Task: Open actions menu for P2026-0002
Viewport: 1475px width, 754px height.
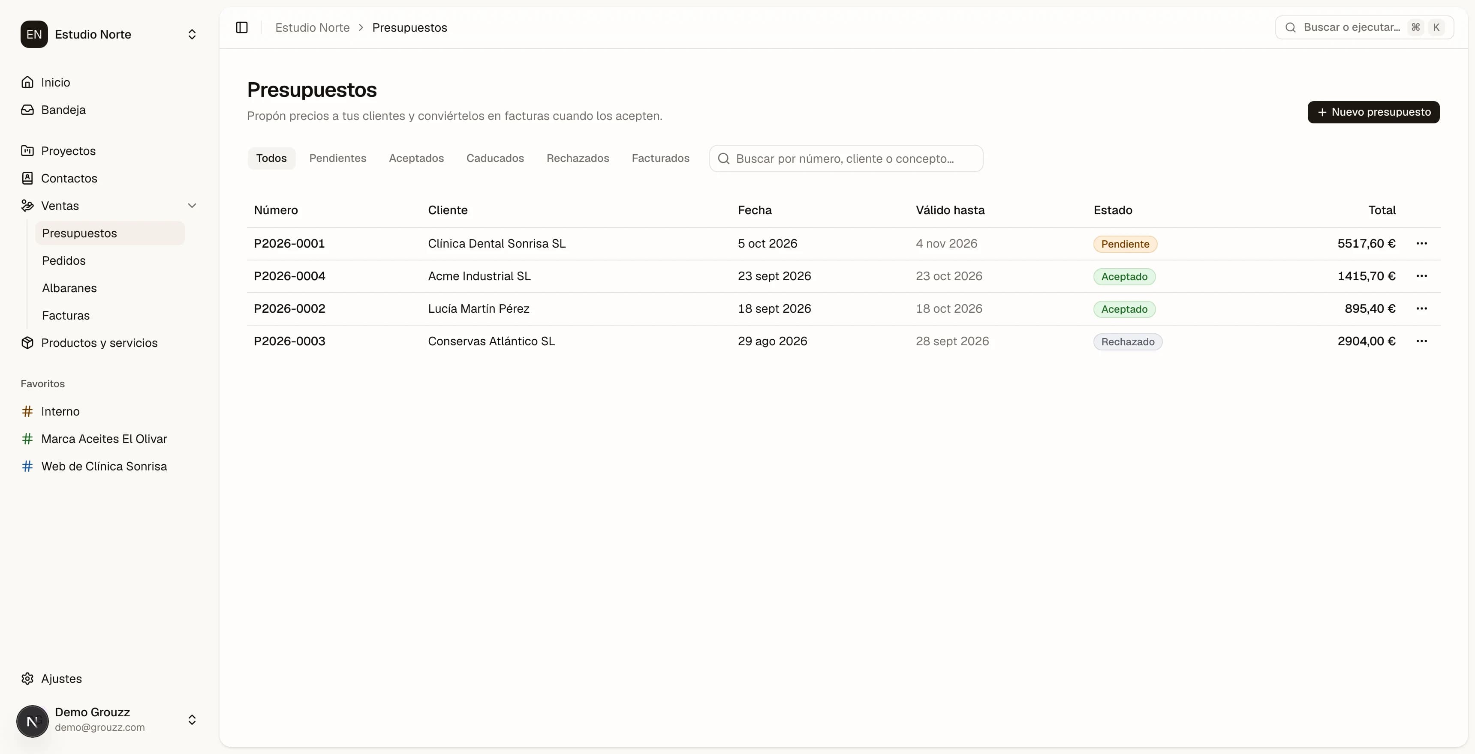Action: 1421,309
